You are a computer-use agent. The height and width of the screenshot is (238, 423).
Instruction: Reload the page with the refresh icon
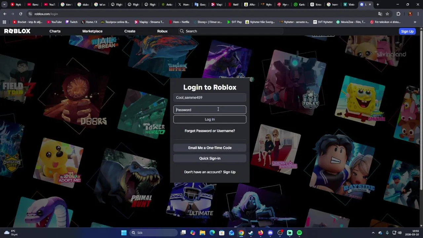click(20, 14)
